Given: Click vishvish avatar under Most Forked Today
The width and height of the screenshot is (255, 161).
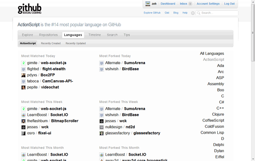Looking at the screenshot, I should [102, 69].
